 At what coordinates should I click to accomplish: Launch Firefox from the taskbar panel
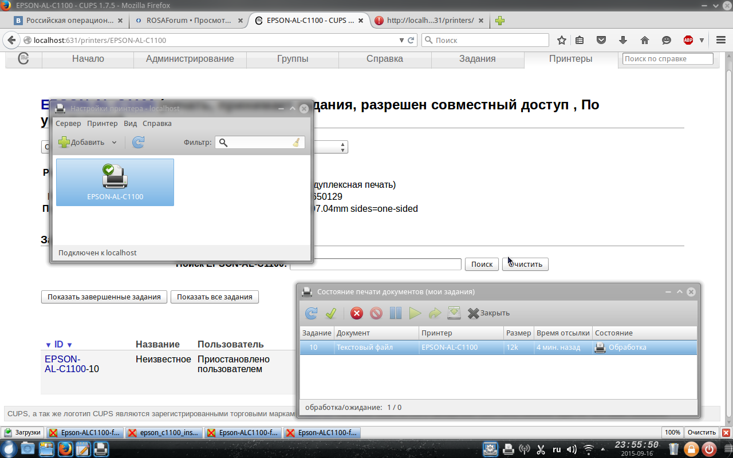[x=64, y=449]
